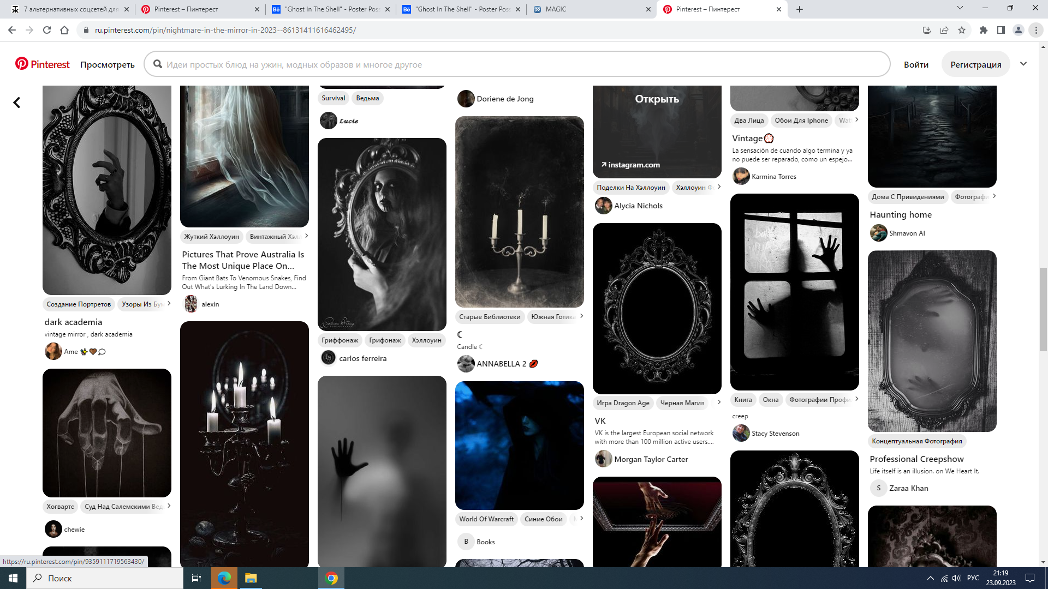Expand the dropdown chevron next to Регистрация
Viewport: 1048px width, 589px height.
pyautogui.click(x=1023, y=64)
